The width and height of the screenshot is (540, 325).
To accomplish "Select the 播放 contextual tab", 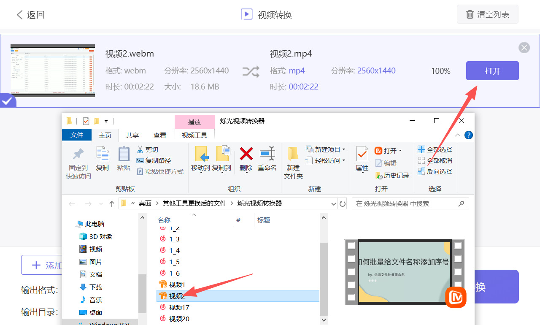I will coord(194,122).
